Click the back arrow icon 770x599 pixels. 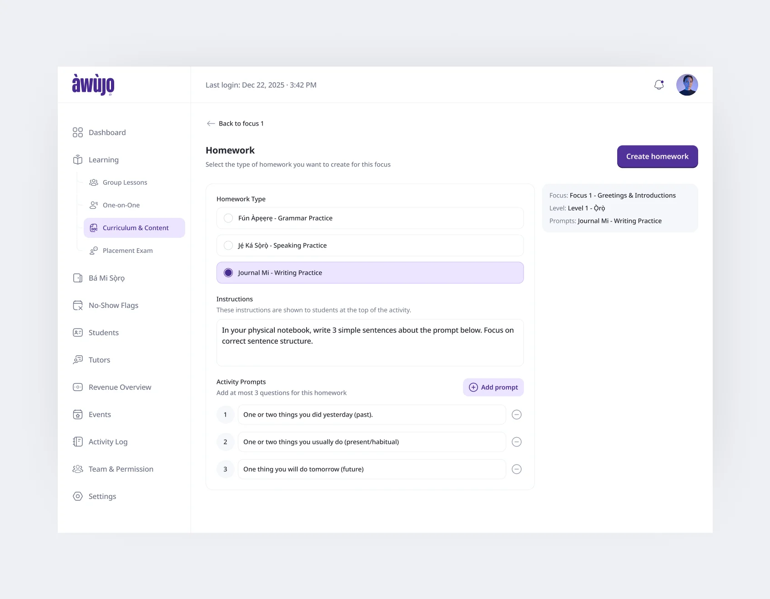(x=211, y=123)
